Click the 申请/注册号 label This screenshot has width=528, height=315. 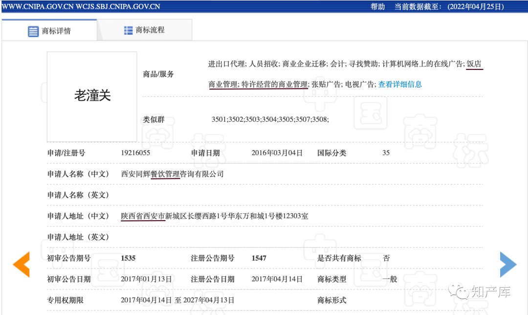click(x=66, y=153)
